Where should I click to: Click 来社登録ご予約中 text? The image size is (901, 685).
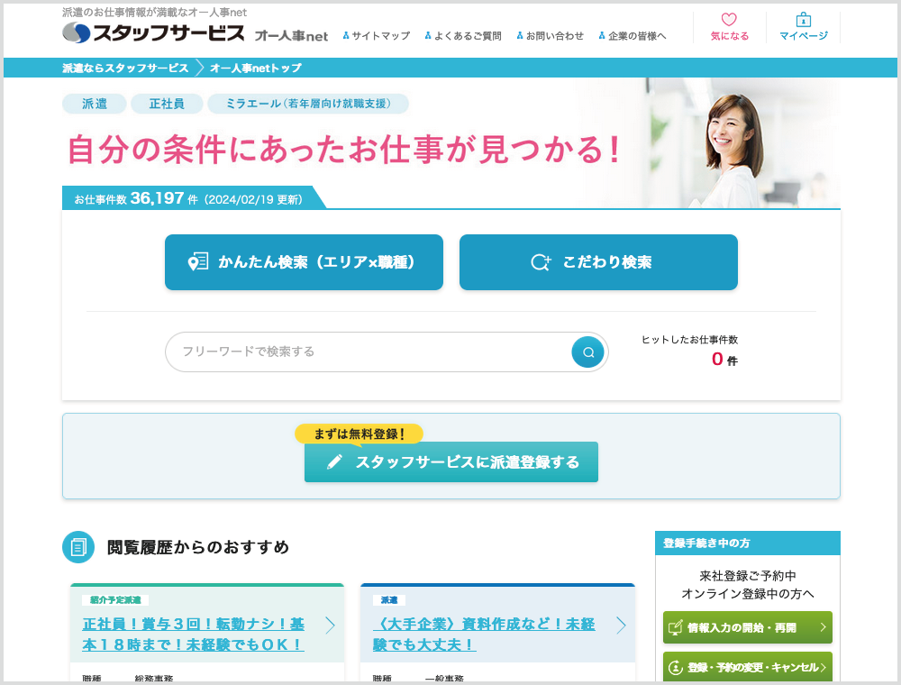pyautogui.click(x=748, y=576)
